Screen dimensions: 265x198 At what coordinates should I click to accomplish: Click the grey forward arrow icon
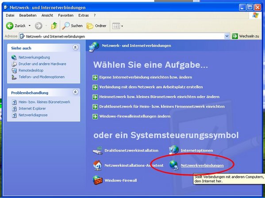(38, 26)
